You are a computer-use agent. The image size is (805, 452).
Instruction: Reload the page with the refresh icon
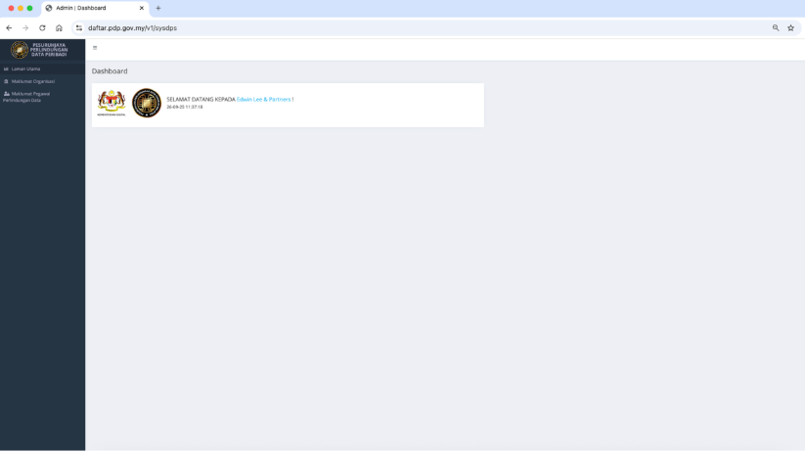pos(42,27)
